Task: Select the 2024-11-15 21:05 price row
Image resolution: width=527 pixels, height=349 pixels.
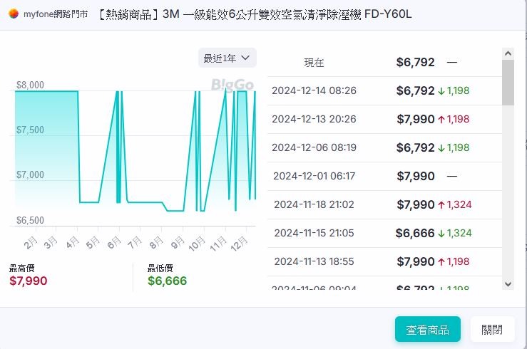Action: tap(385, 233)
